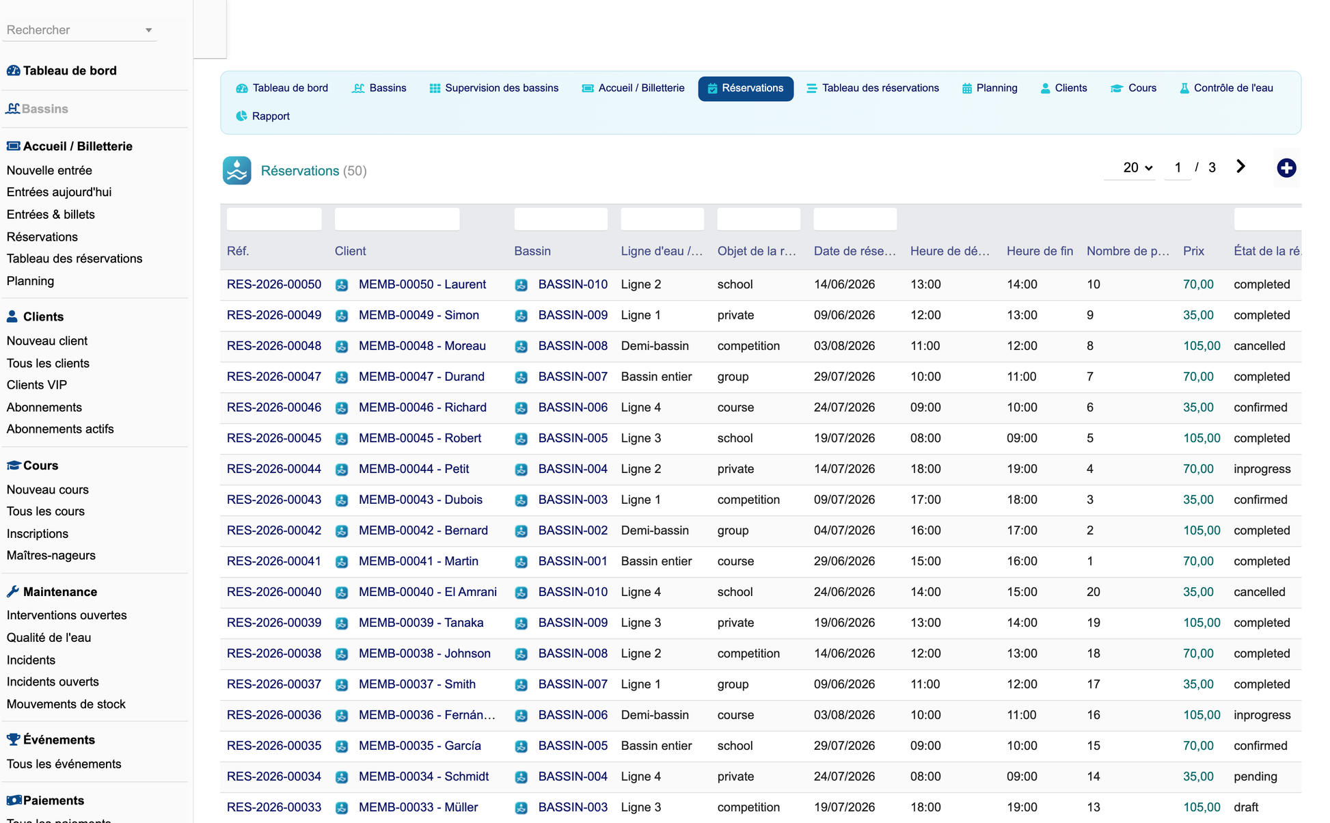
Task: Click the member icon beside MEMB-00044 - Petit
Action: 342,470
